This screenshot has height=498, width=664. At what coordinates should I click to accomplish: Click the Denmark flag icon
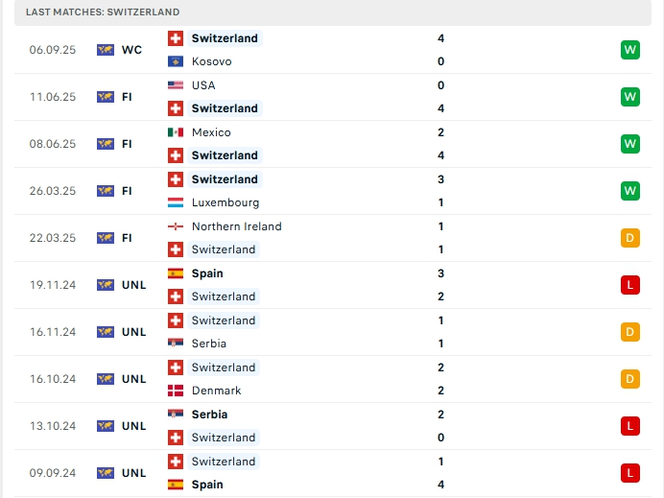click(176, 391)
